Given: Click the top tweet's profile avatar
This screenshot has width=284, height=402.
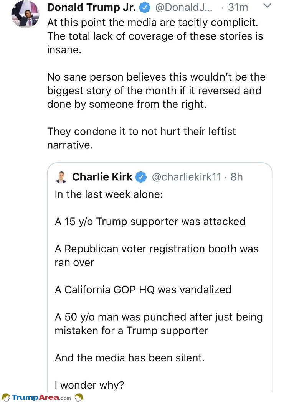Looking at the screenshot, I should (25, 14).
